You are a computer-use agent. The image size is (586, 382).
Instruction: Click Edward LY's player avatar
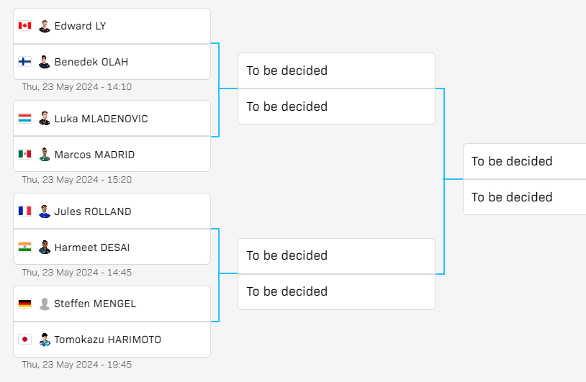pyautogui.click(x=45, y=26)
